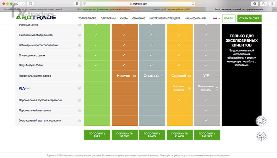Open ПЛАТФОРМЫ menu

click(x=108, y=18)
